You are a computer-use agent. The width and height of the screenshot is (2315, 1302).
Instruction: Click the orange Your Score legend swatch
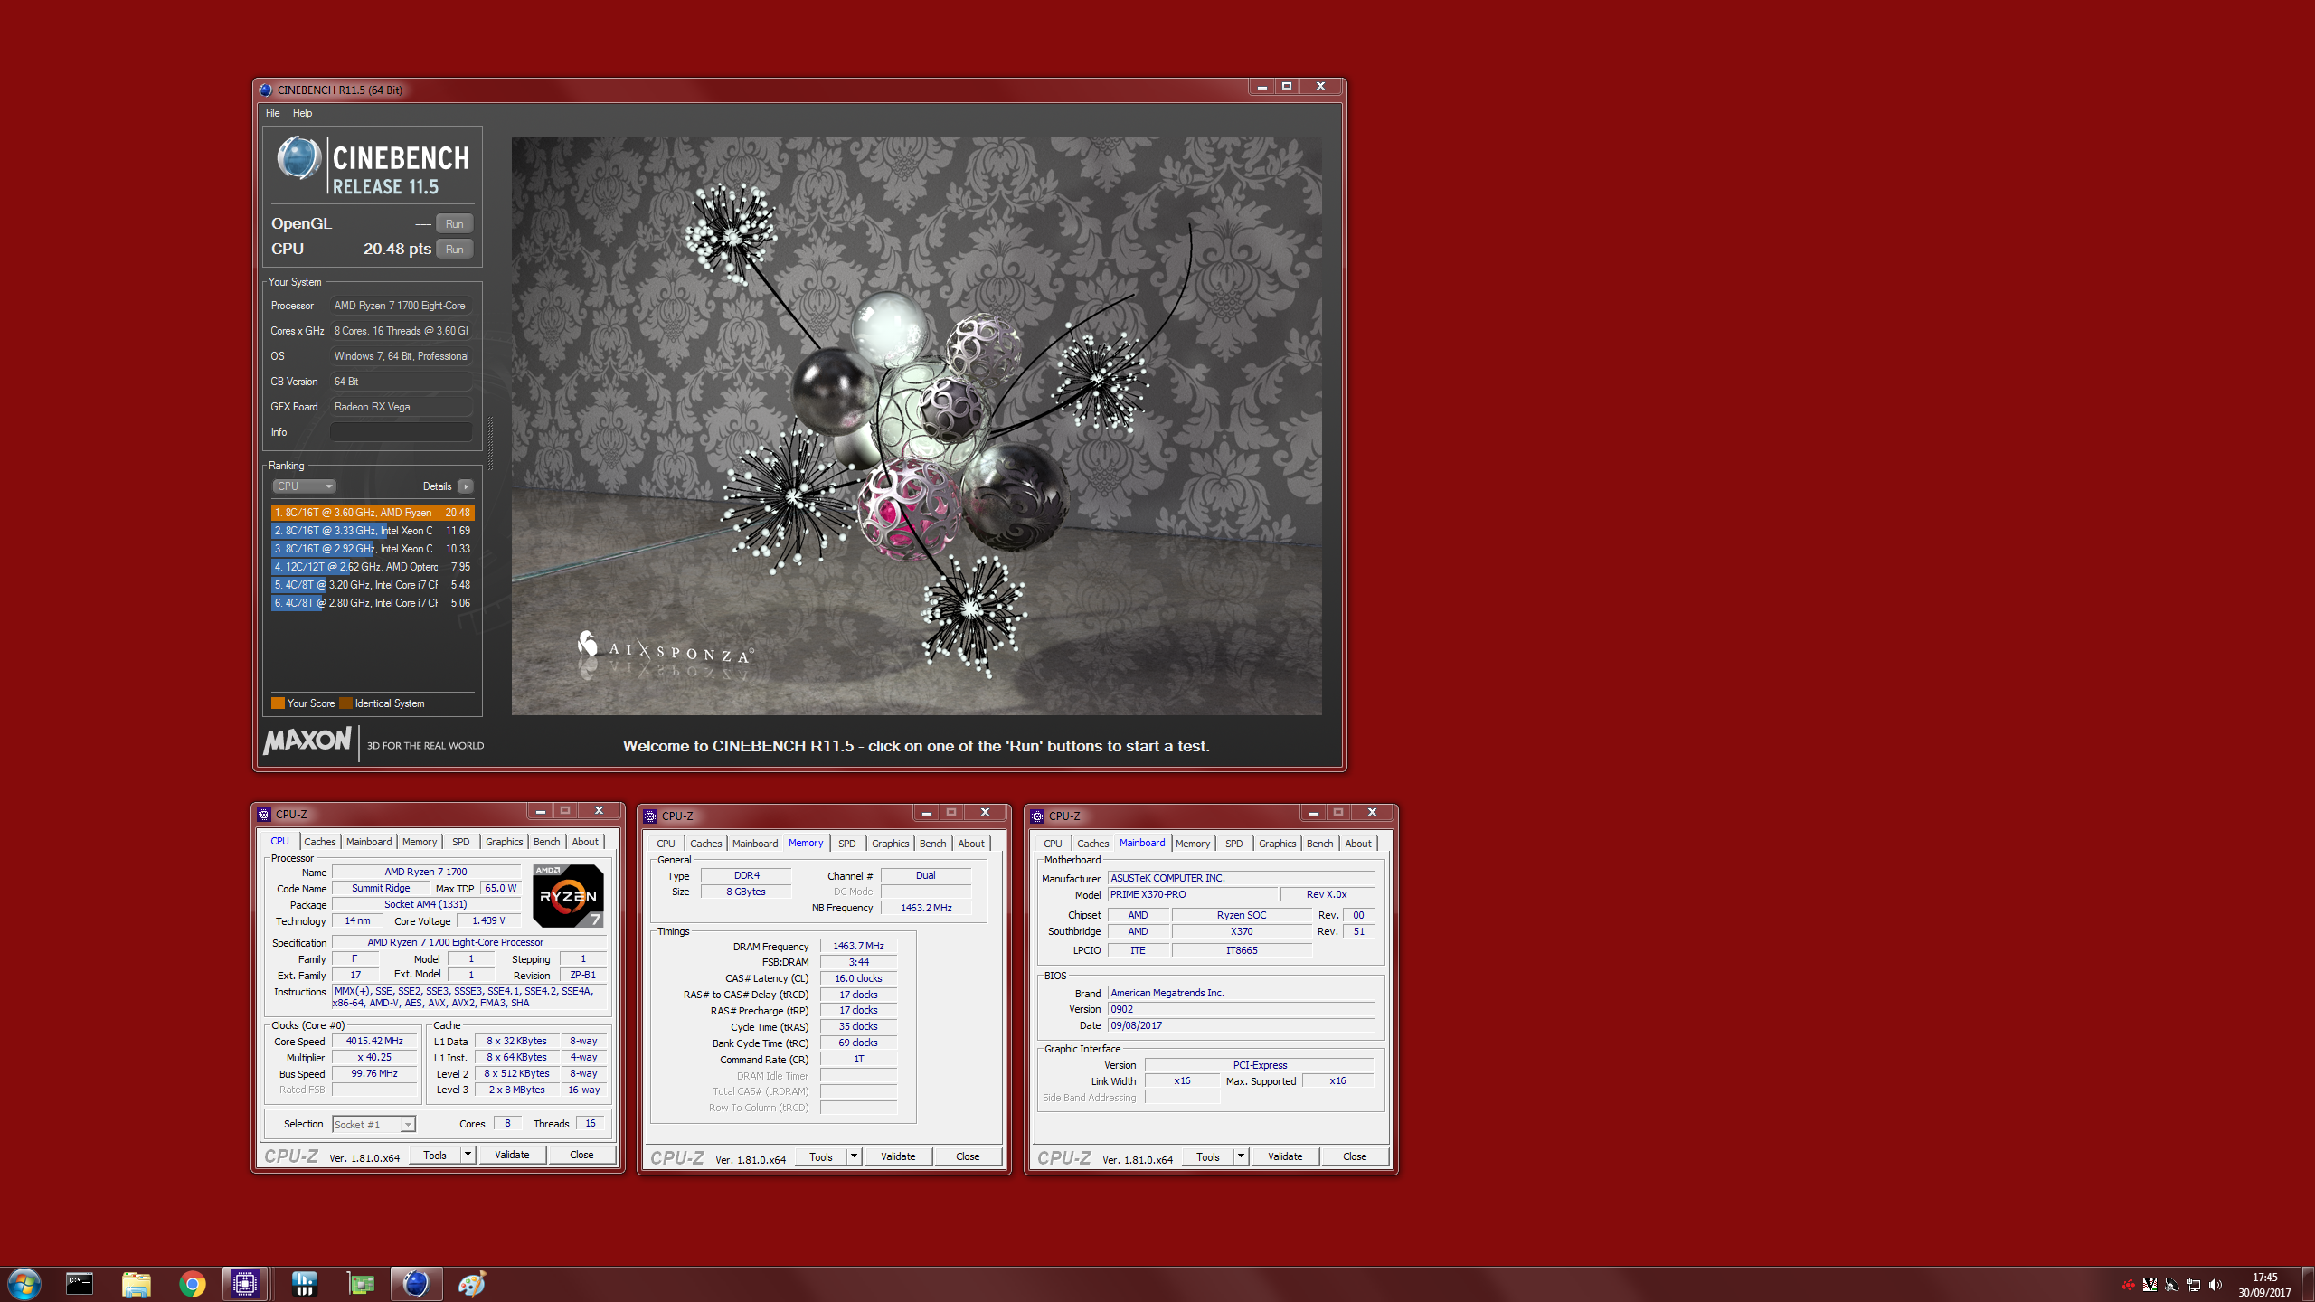[x=278, y=703]
